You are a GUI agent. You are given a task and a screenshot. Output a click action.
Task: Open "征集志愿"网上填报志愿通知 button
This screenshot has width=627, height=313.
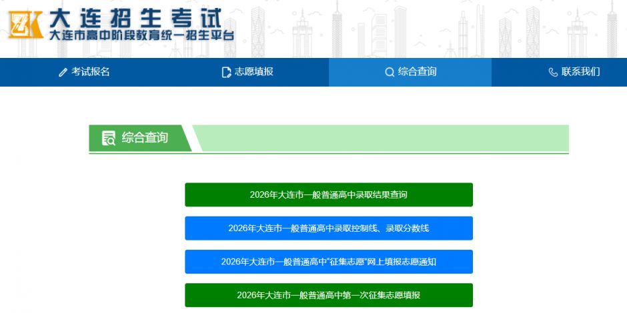point(329,262)
